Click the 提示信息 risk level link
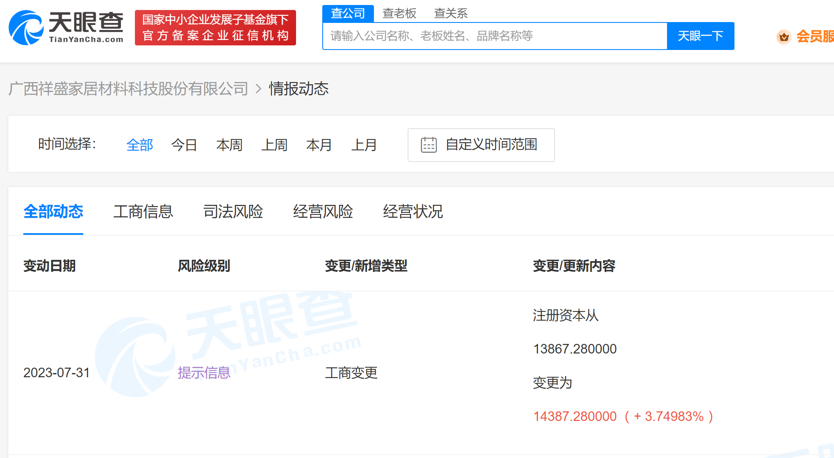Viewport: 834px width, 458px height. (x=204, y=373)
